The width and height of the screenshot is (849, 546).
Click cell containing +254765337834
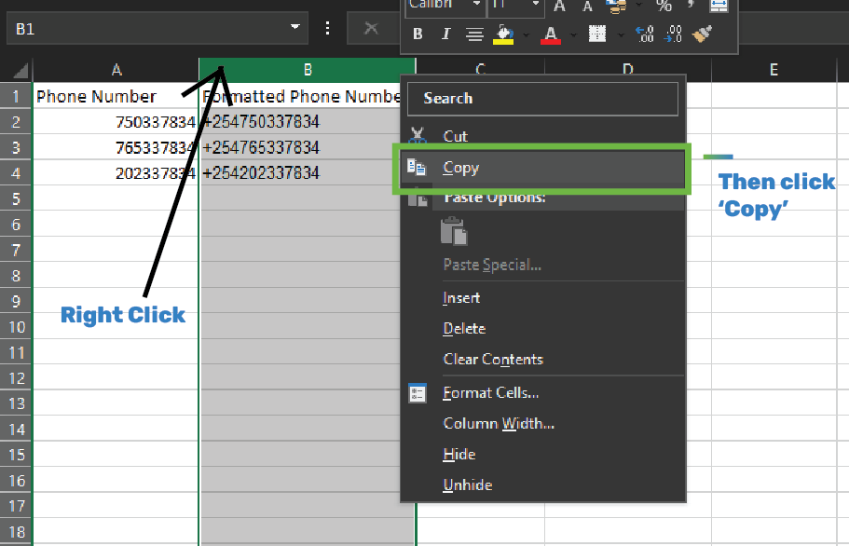click(x=300, y=147)
